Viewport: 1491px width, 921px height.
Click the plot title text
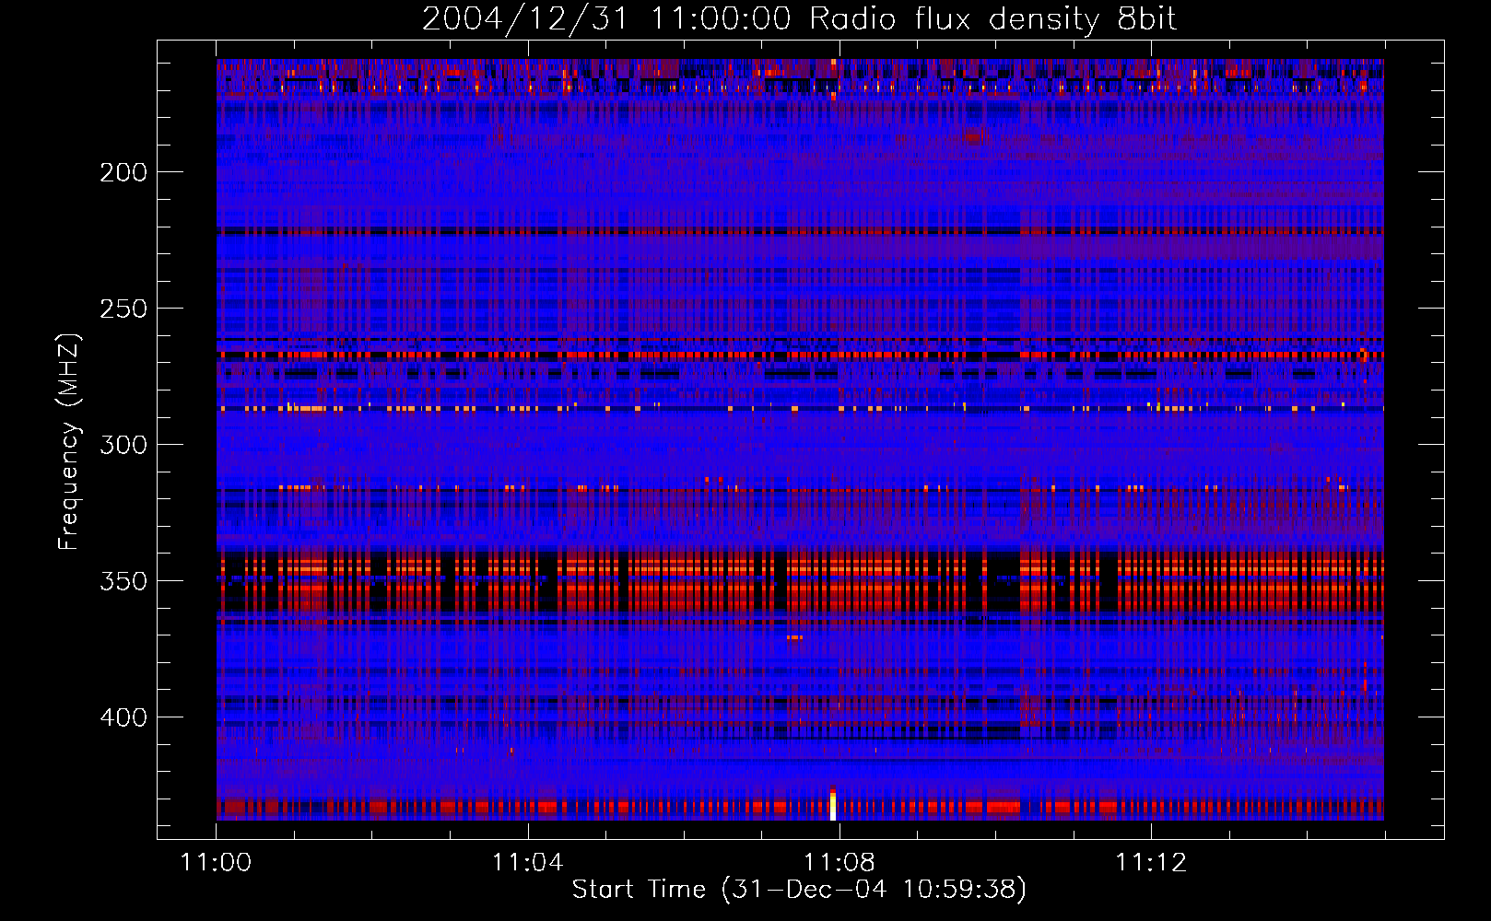(x=799, y=19)
